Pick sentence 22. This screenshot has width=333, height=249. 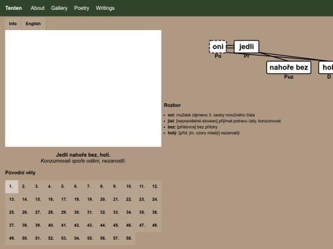pos(129,199)
